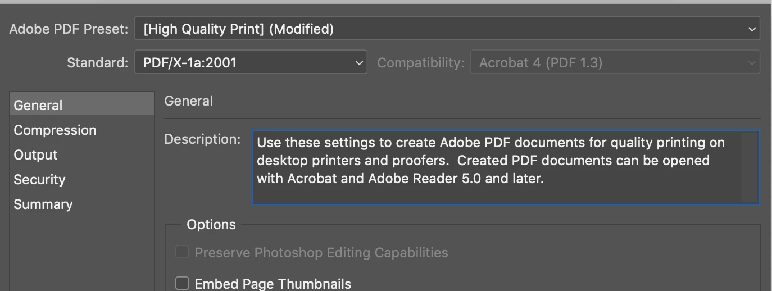
Task: Click the 'Description:' label
Action: pyautogui.click(x=202, y=139)
